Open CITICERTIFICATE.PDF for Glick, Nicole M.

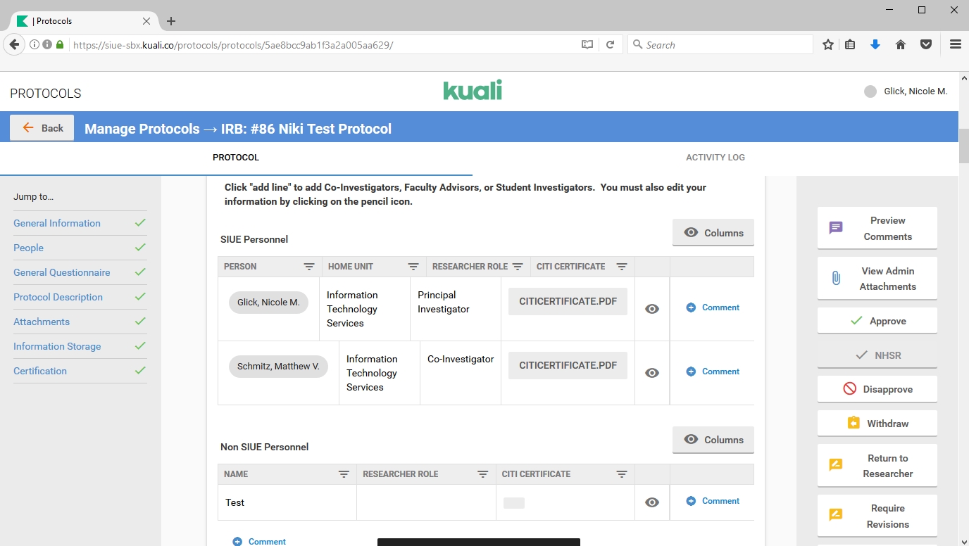[x=568, y=302]
